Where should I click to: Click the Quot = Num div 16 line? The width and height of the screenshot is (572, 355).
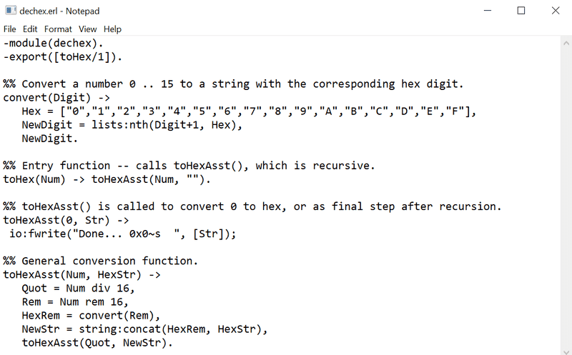coord(79,288)
